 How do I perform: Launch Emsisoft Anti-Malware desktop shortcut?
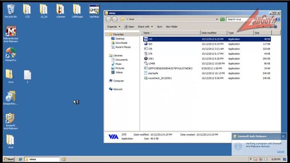click(10, 121)
